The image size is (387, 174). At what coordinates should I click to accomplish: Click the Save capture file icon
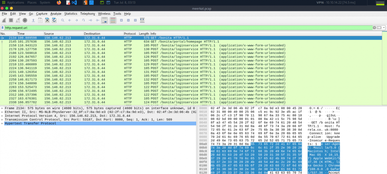40,20
